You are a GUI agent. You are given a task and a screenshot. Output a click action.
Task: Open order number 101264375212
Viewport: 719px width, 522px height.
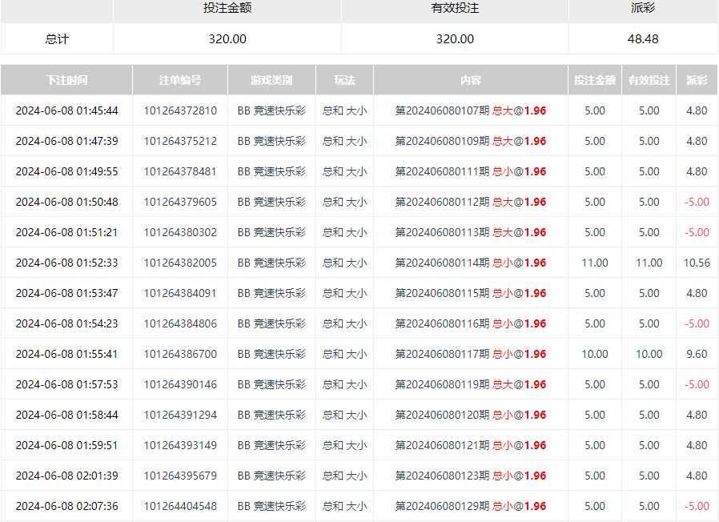pos(179,141)
